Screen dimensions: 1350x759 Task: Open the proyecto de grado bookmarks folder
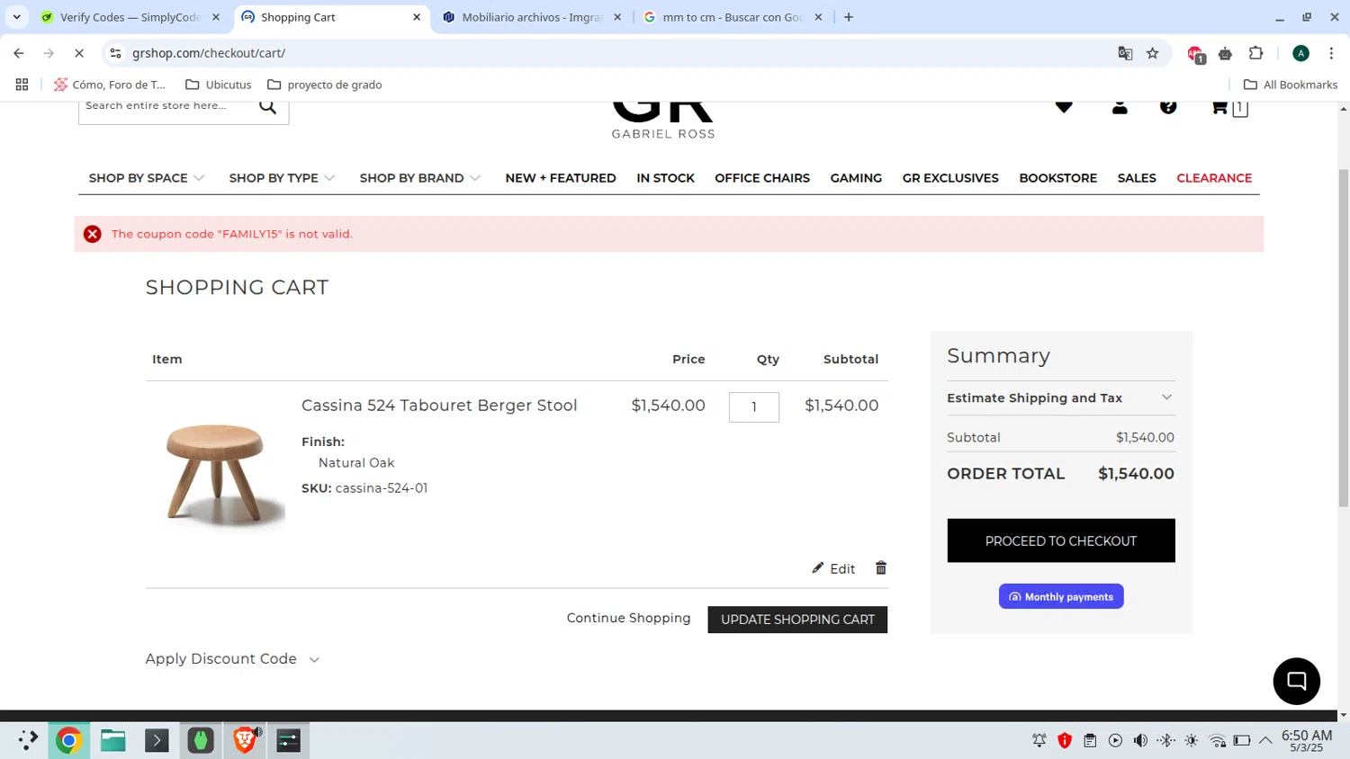324,85
